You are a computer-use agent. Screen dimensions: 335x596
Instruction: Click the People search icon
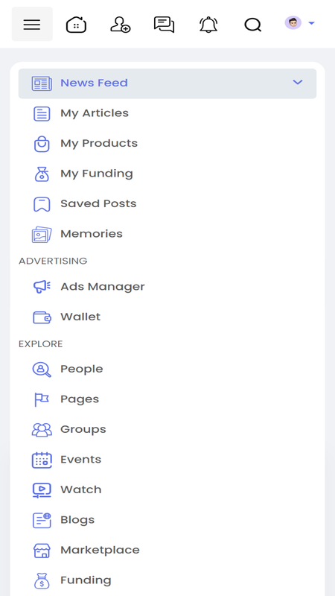tap(42, 369)
